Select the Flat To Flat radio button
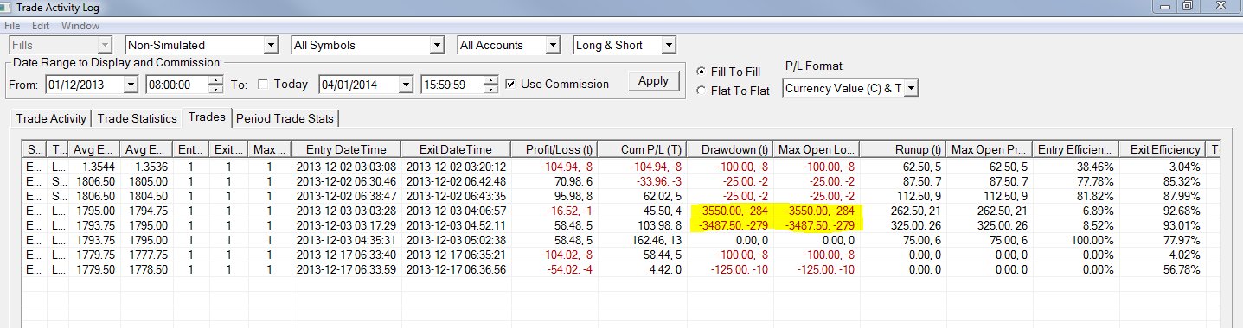Screen dimensions: 1243x328 pos(702,91)
